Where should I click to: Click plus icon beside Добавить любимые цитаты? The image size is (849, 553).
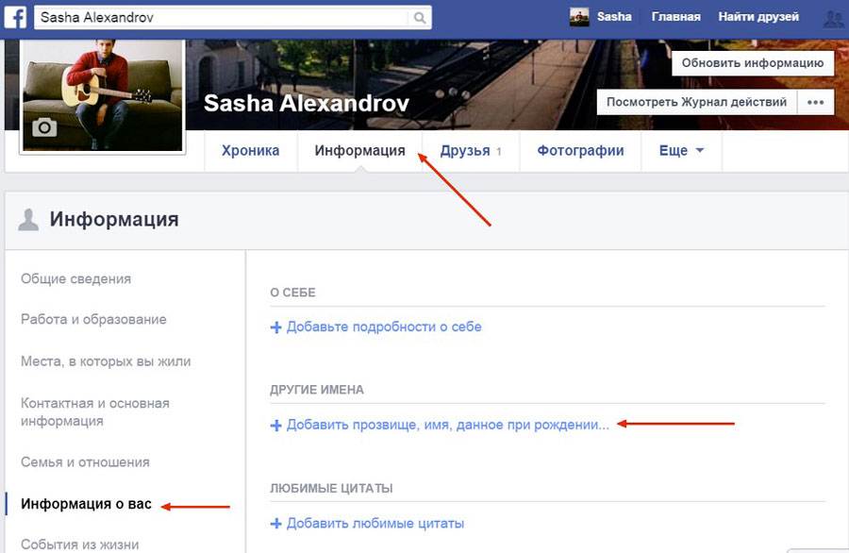276,524
